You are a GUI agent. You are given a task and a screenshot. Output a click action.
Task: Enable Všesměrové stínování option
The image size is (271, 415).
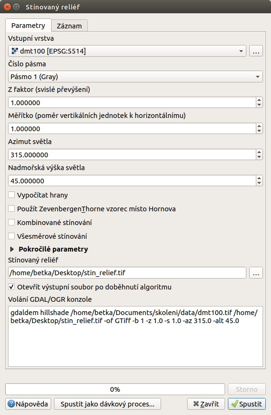pyautogui.click(x=11, y=236)
